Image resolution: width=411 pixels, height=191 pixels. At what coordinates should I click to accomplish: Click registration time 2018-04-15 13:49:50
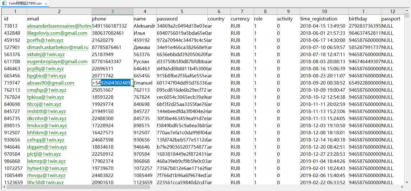coord(324,26)
